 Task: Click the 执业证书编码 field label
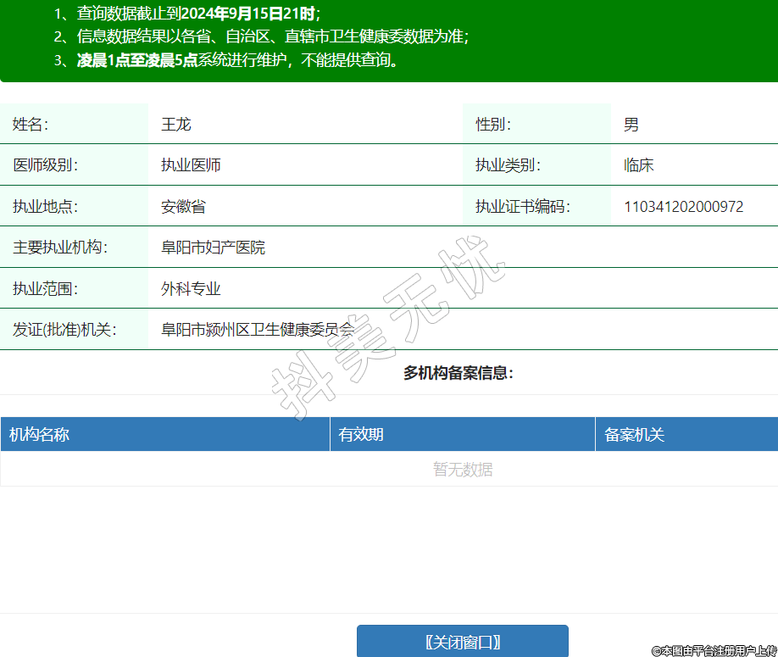click(x=522, y=207)
